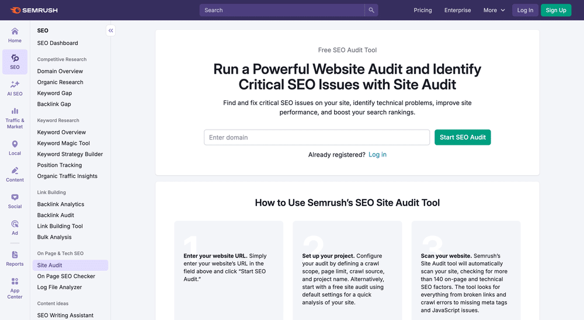Click the Sign Up button

click(x=556, y=10)
